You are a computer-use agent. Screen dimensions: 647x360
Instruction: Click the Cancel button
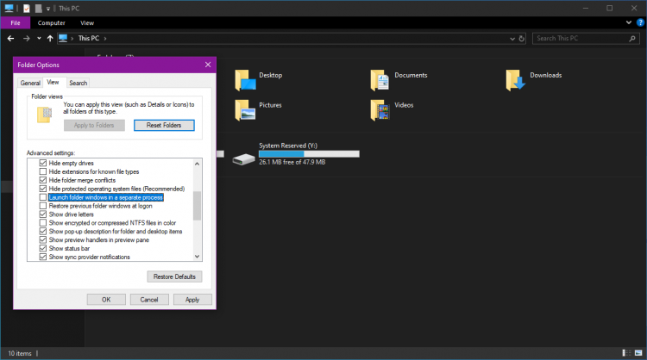pos(149,300)
